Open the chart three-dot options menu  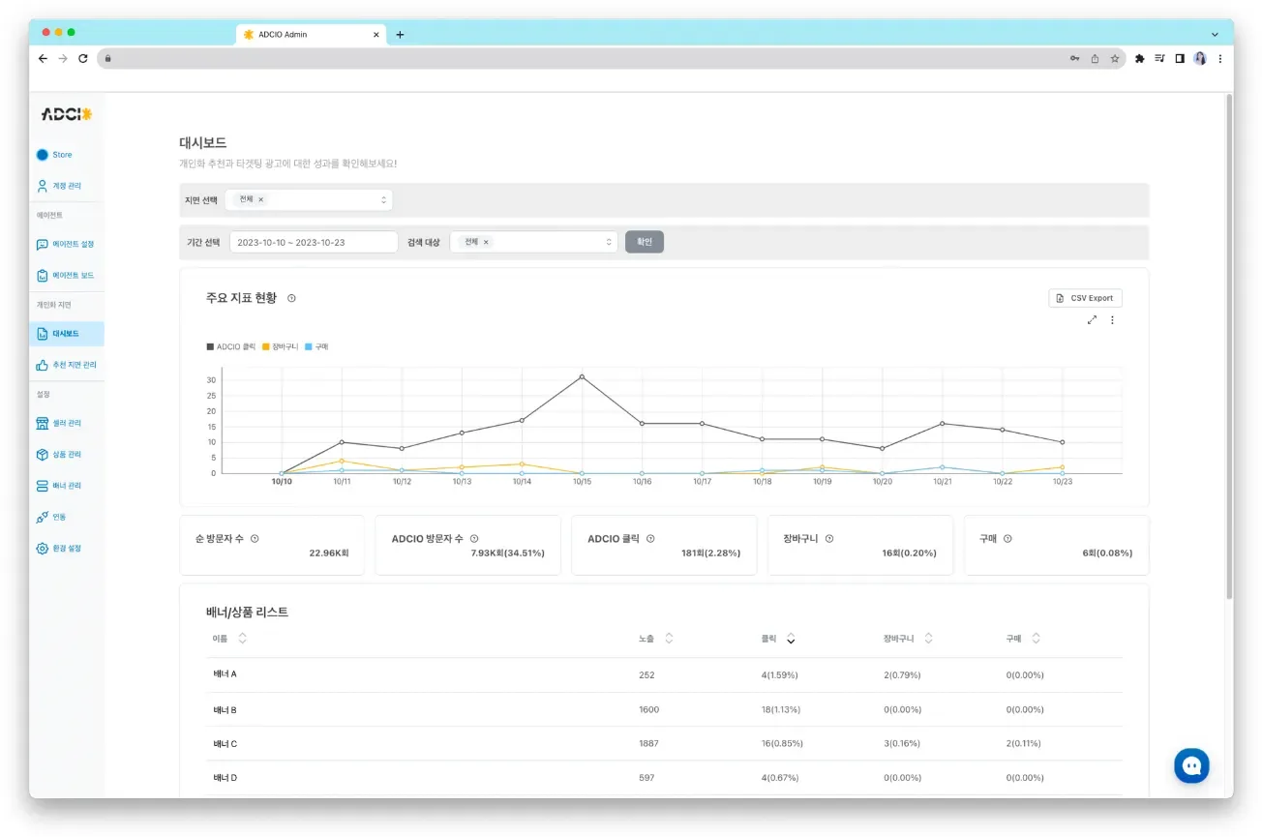coord(1112,320)
